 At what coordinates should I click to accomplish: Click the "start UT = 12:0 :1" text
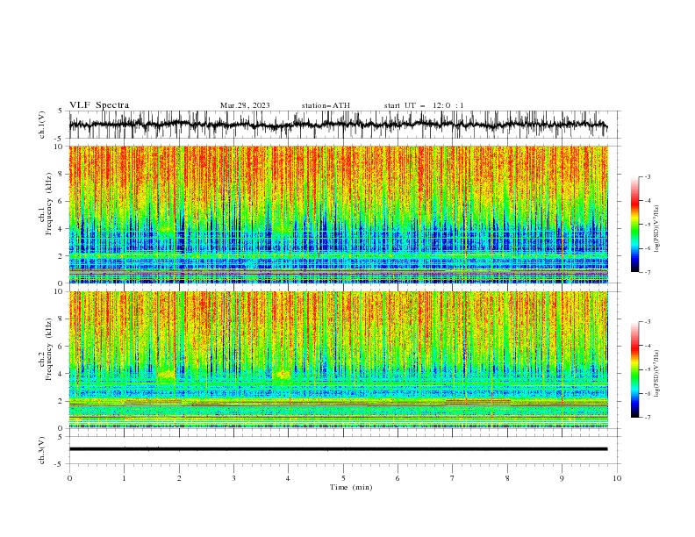tap(424, 105)
